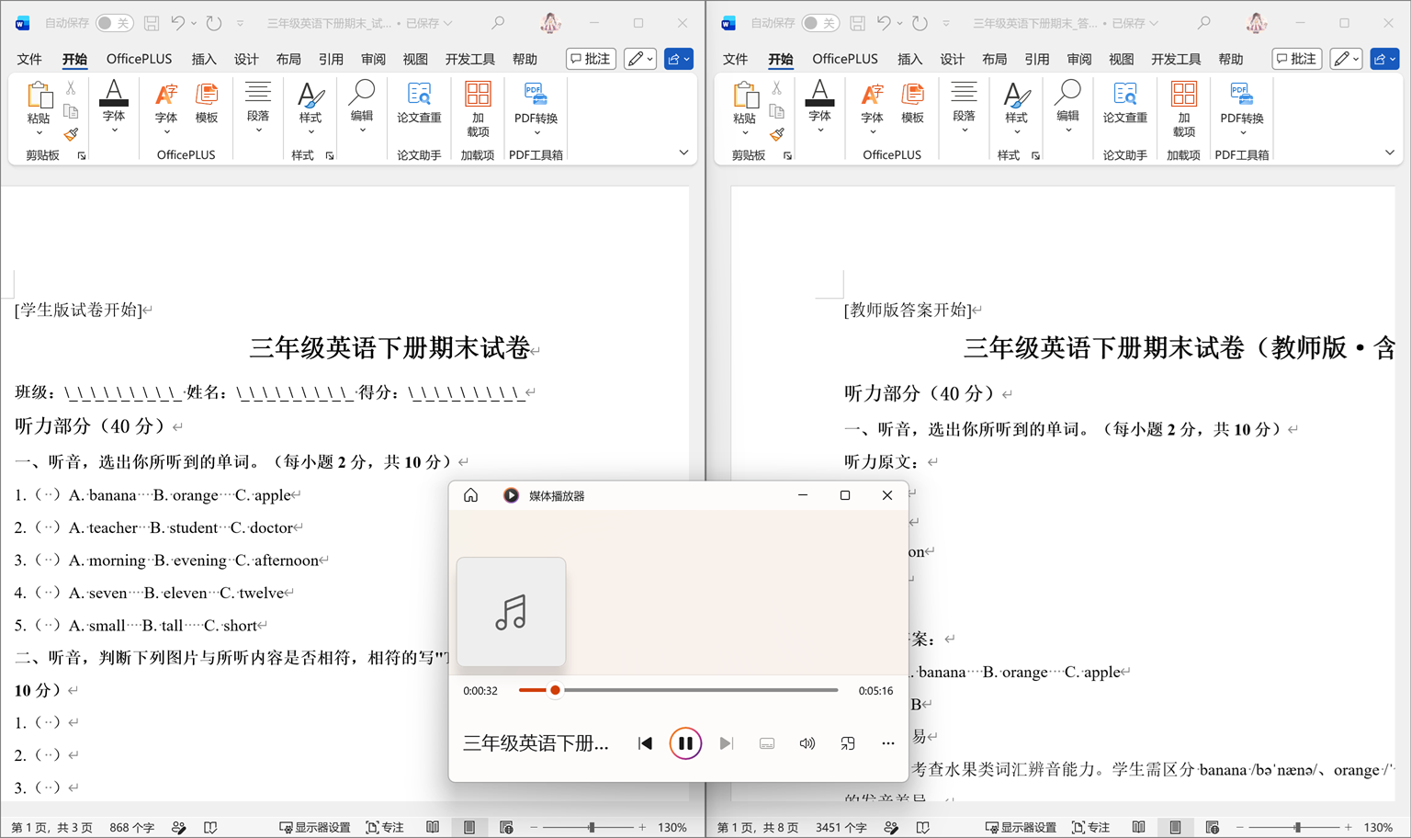The height and width of the screenshot is (838, 1411).
Task: Open styles pane launcher in right window
Action: (x=1035, y=155)
